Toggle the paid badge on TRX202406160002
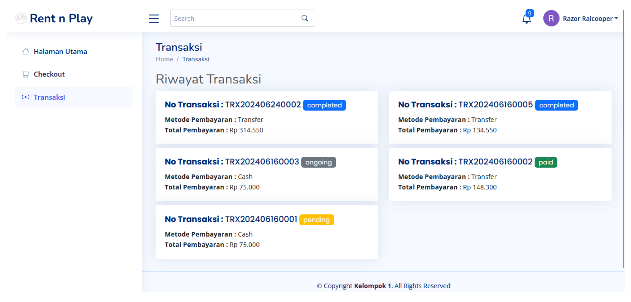The width and height of the screenshot is (631, 302). [546, 162]
